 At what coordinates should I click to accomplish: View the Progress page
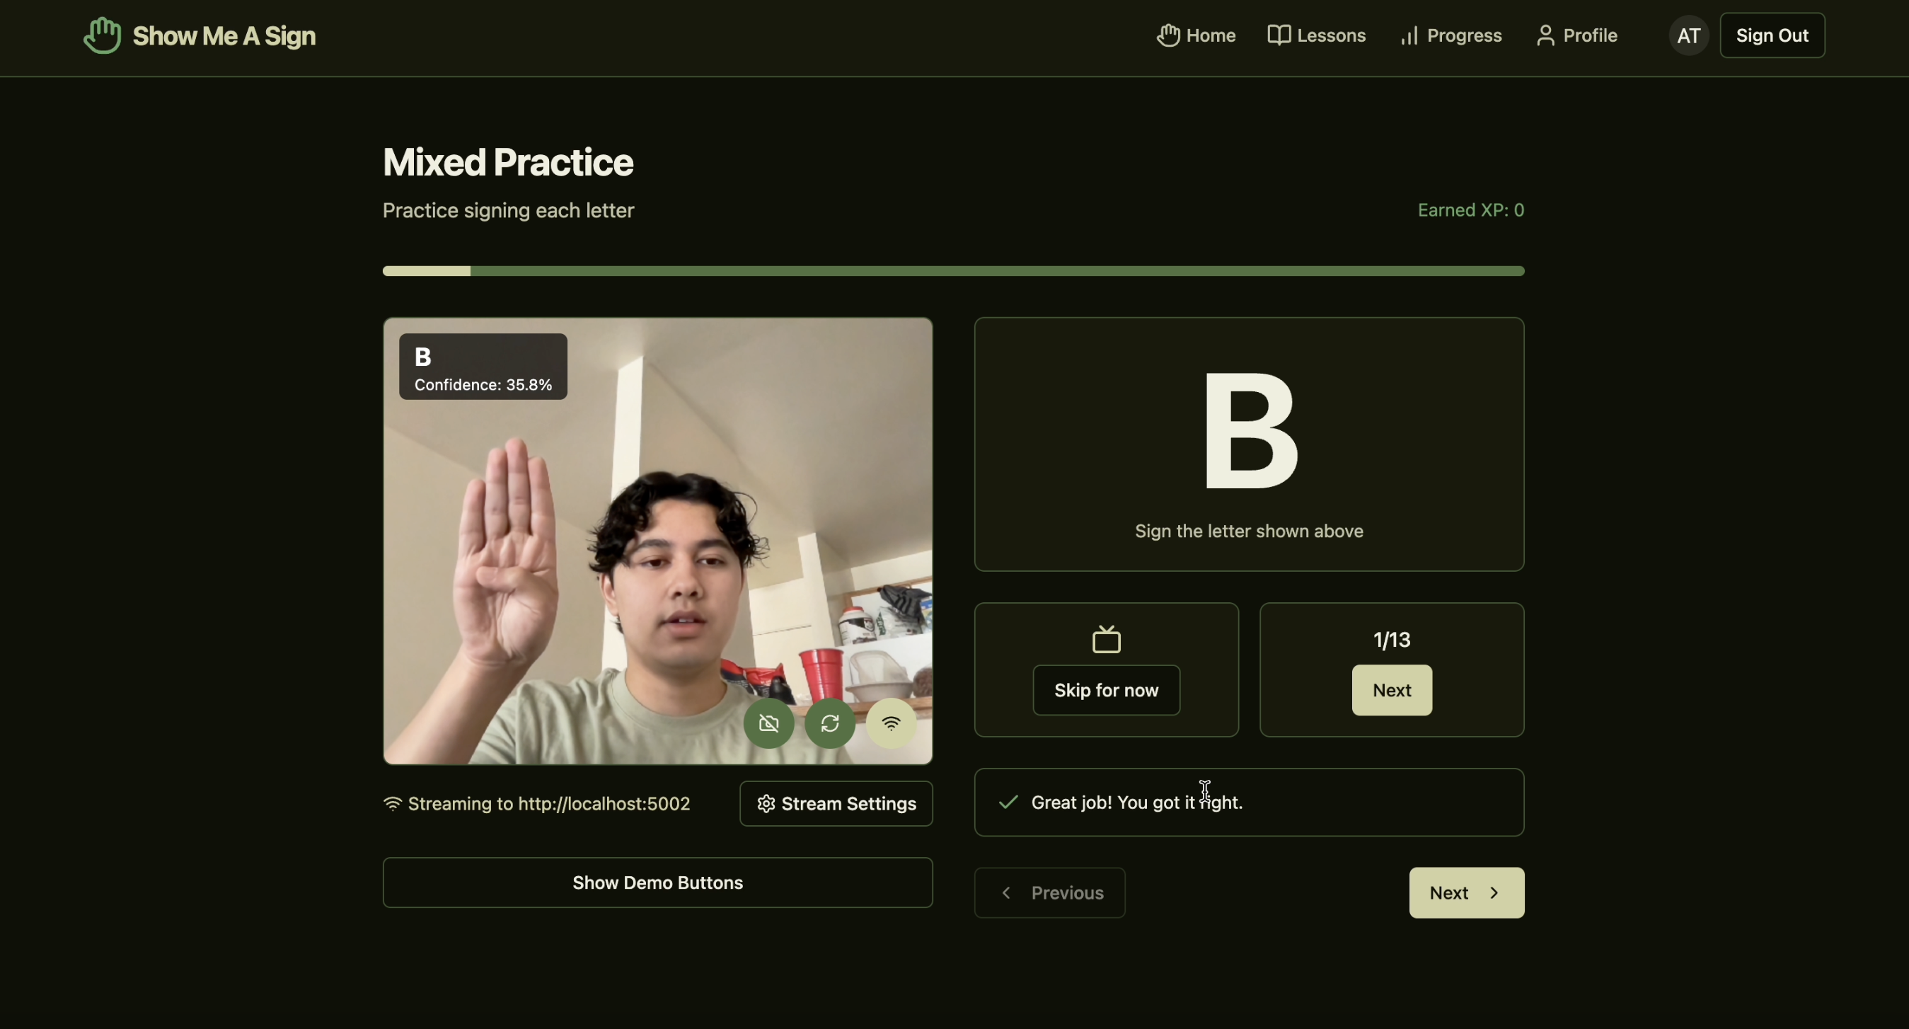(x=1451, y=35)
